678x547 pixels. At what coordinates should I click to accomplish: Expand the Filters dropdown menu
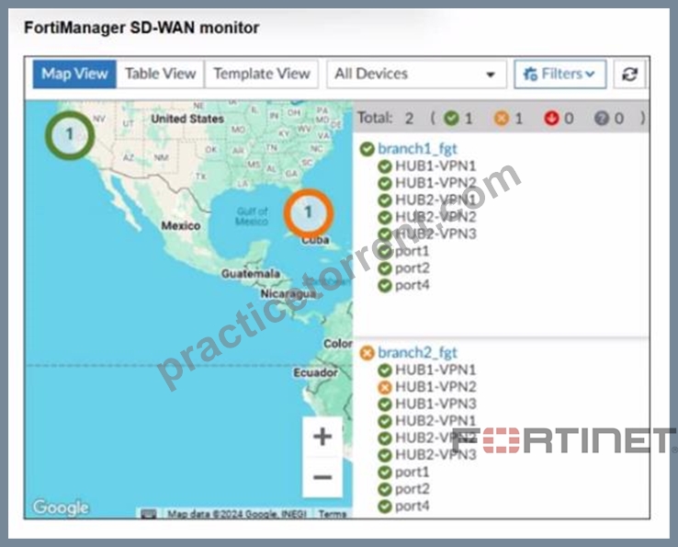560,74
